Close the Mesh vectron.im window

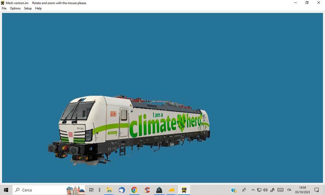pos(318,3)
